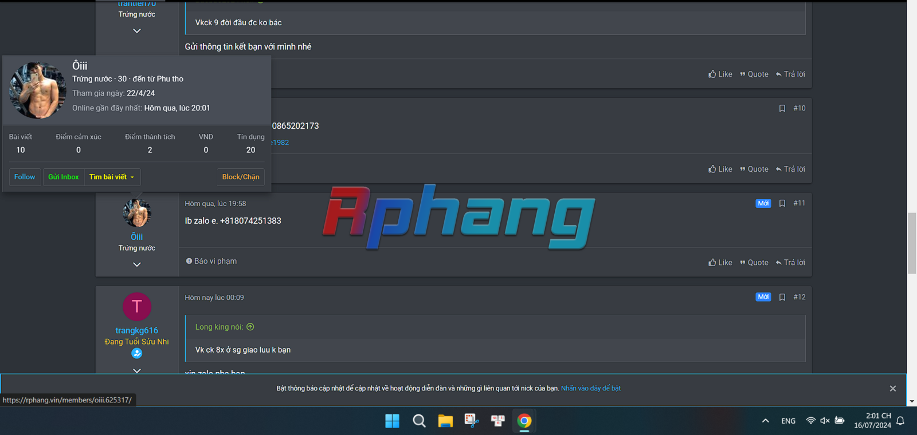Send inbox message via Gửi Inbox
Image resolution: width=917 pixels, height=435 pixels.
click(x=64, y=177)
